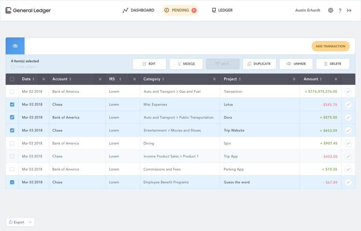Merge the selected transactions
Image resolution: width=361 pixels, height=231 pixels.
click(186, 64)
